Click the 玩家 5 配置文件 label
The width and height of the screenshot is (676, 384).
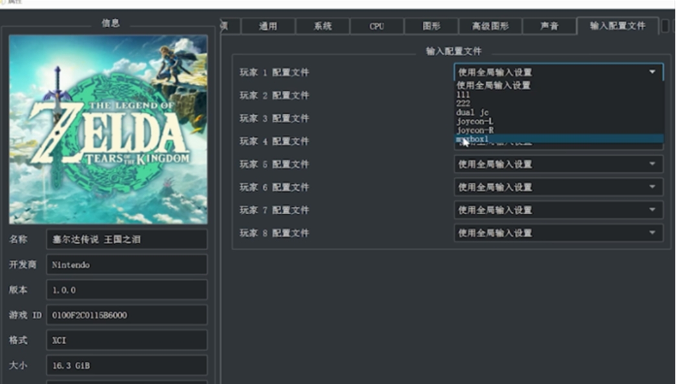[x=274, y=164]
